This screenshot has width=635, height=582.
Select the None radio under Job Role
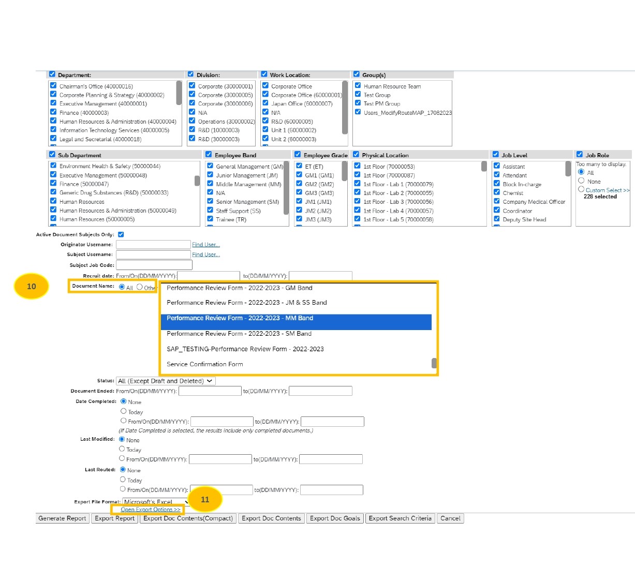(x=582, y=181)
